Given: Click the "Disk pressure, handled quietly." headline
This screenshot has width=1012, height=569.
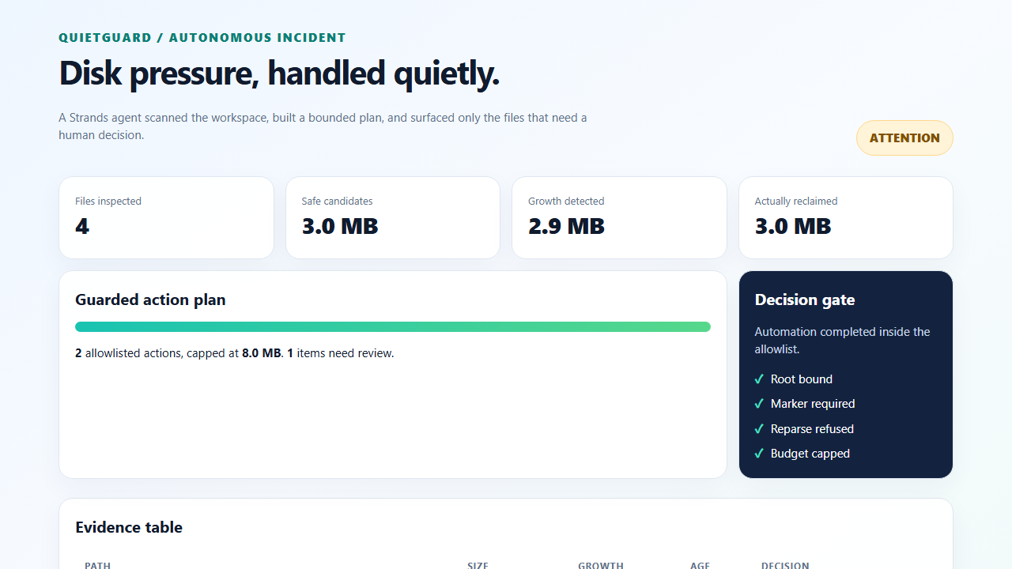Looking at the screenshot, I should coord(279,73).
